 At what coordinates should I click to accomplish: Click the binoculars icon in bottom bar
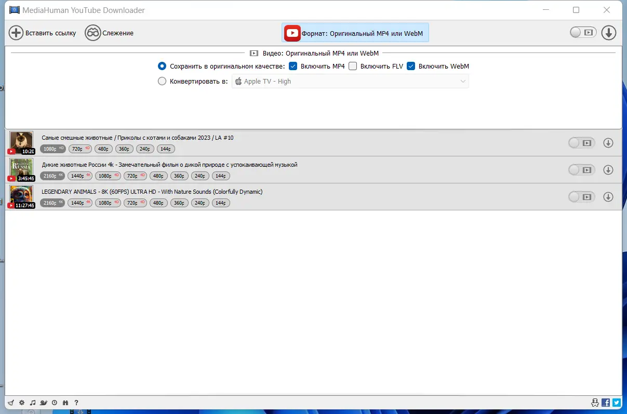pos(65,403)
